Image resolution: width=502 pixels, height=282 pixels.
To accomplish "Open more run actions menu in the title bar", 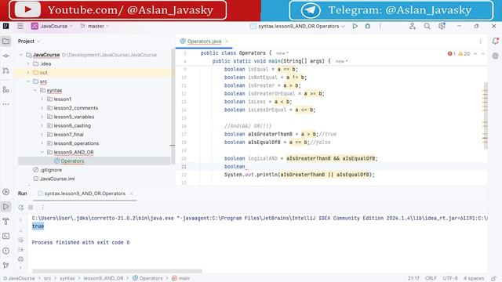I will (380, 26).
